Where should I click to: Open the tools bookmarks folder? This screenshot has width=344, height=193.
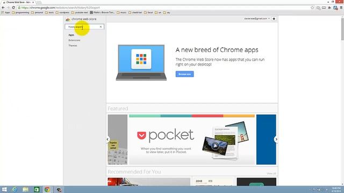(49, 12)
